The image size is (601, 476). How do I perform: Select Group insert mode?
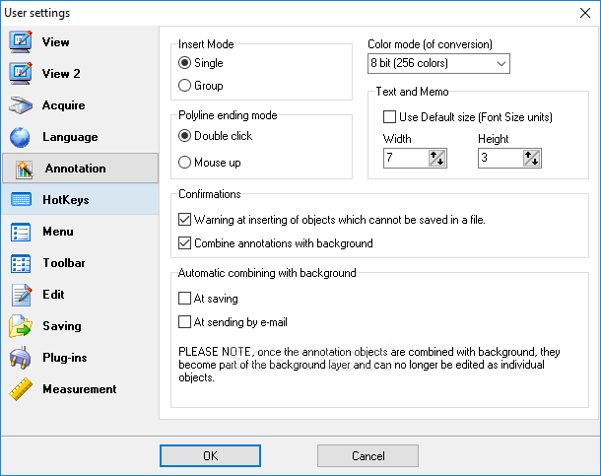185,85
